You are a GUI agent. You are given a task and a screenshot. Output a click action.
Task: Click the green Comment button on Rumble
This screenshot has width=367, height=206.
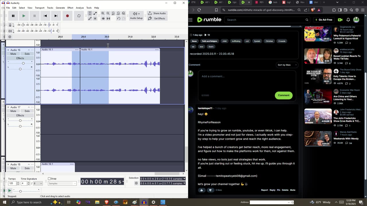pyautogui.click(x=284, y=95)
